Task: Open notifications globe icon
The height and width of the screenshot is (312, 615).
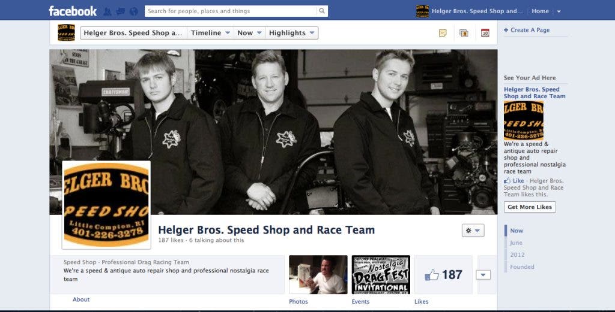Action: tap(134, 11)
